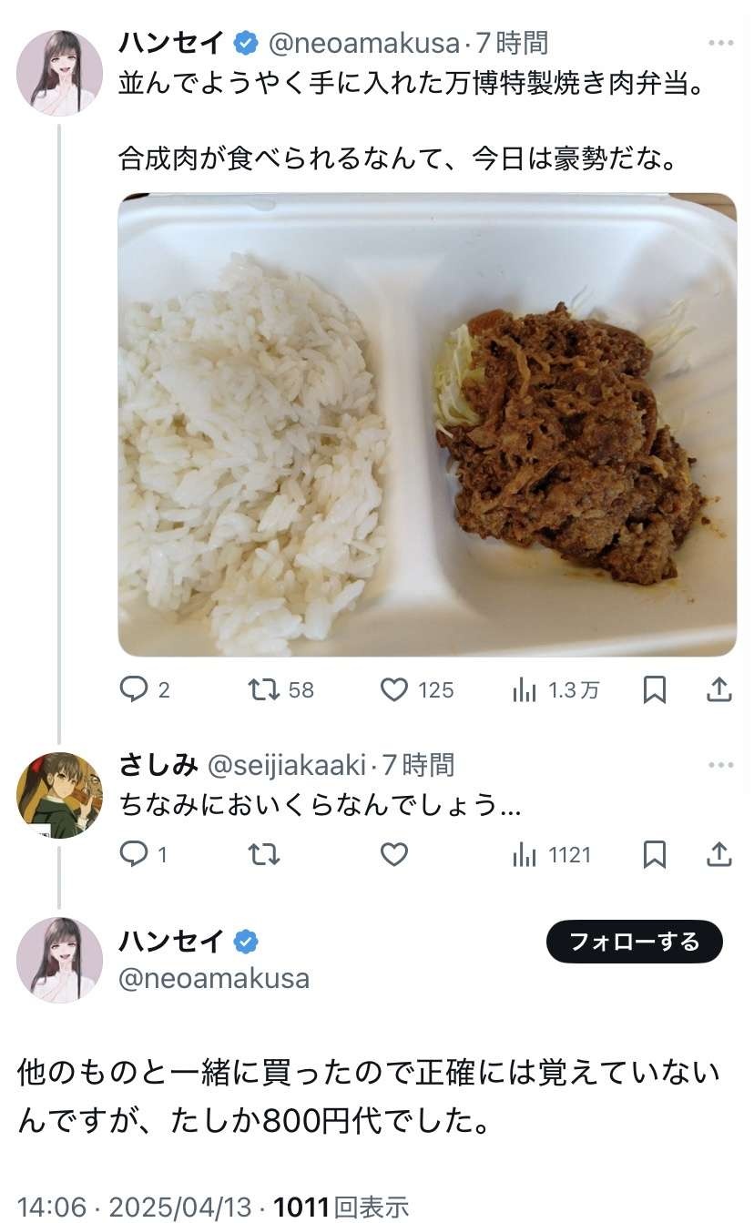The image size is (754, 1223).
Task: Repost さしみ's reply
Action: click(264, 854)
